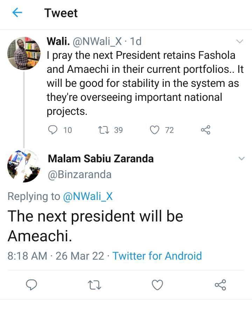The image size is (252, 319).
Task: Open the Malam Sabiu Zaranda display name
Action: 100,159
